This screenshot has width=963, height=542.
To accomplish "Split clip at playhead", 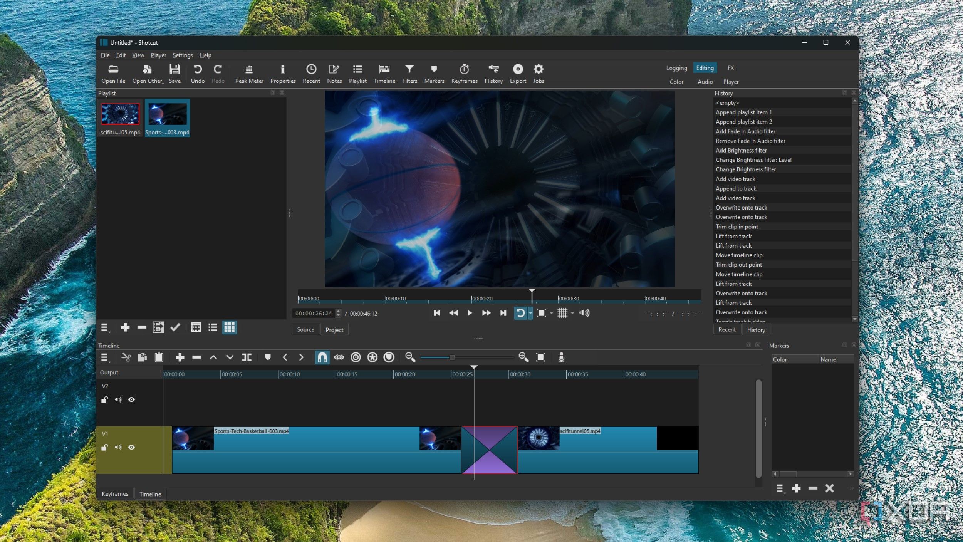I will (x=247, y=357).
